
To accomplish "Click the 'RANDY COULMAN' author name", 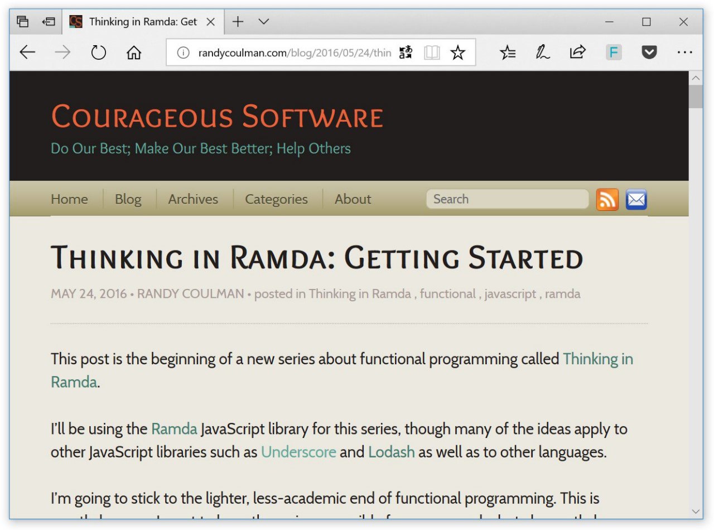I will click(x=190, y=294).
